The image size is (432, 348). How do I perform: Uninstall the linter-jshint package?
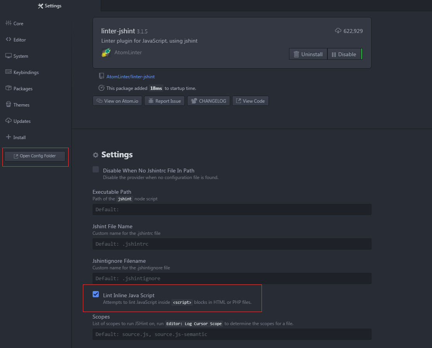click(308, 54)
